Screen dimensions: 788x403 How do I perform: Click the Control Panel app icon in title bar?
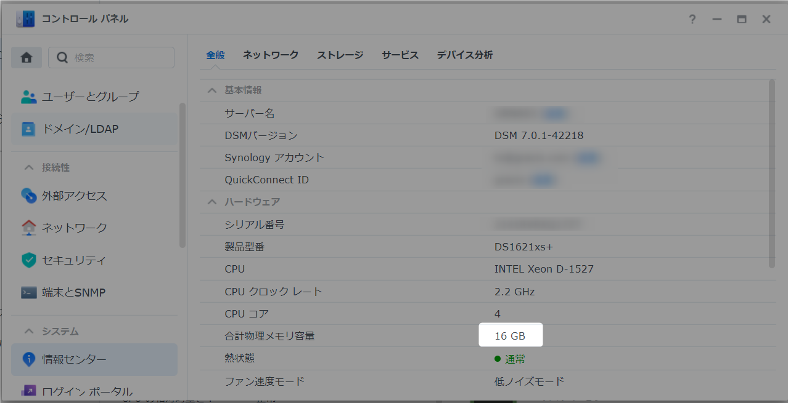click(x=25, y=19)
